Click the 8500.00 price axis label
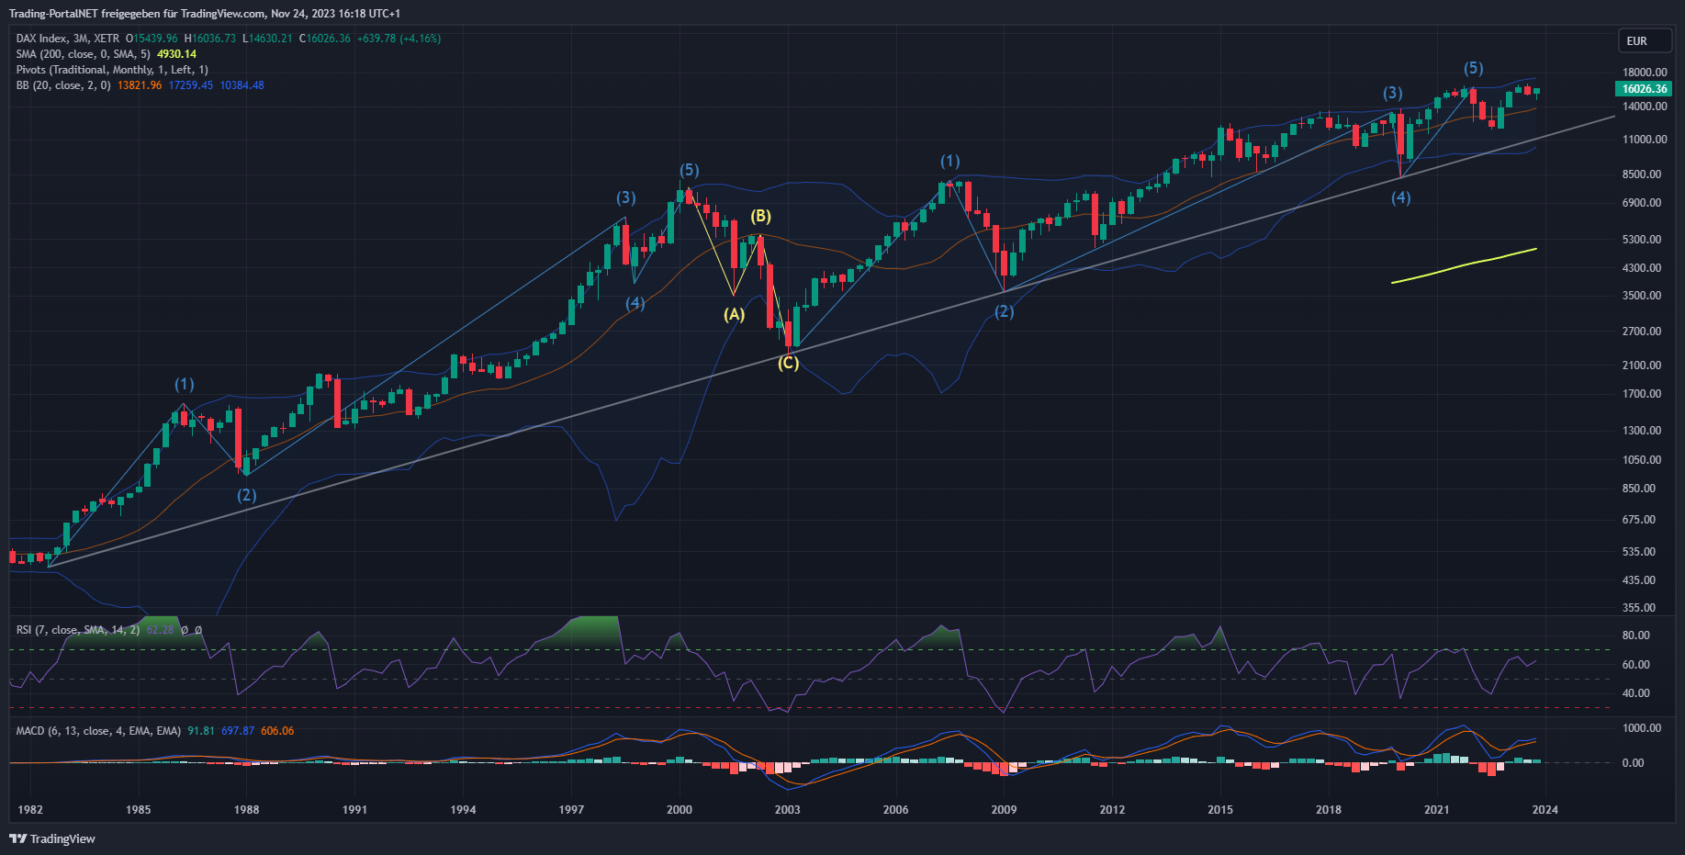 (1642, 174)
